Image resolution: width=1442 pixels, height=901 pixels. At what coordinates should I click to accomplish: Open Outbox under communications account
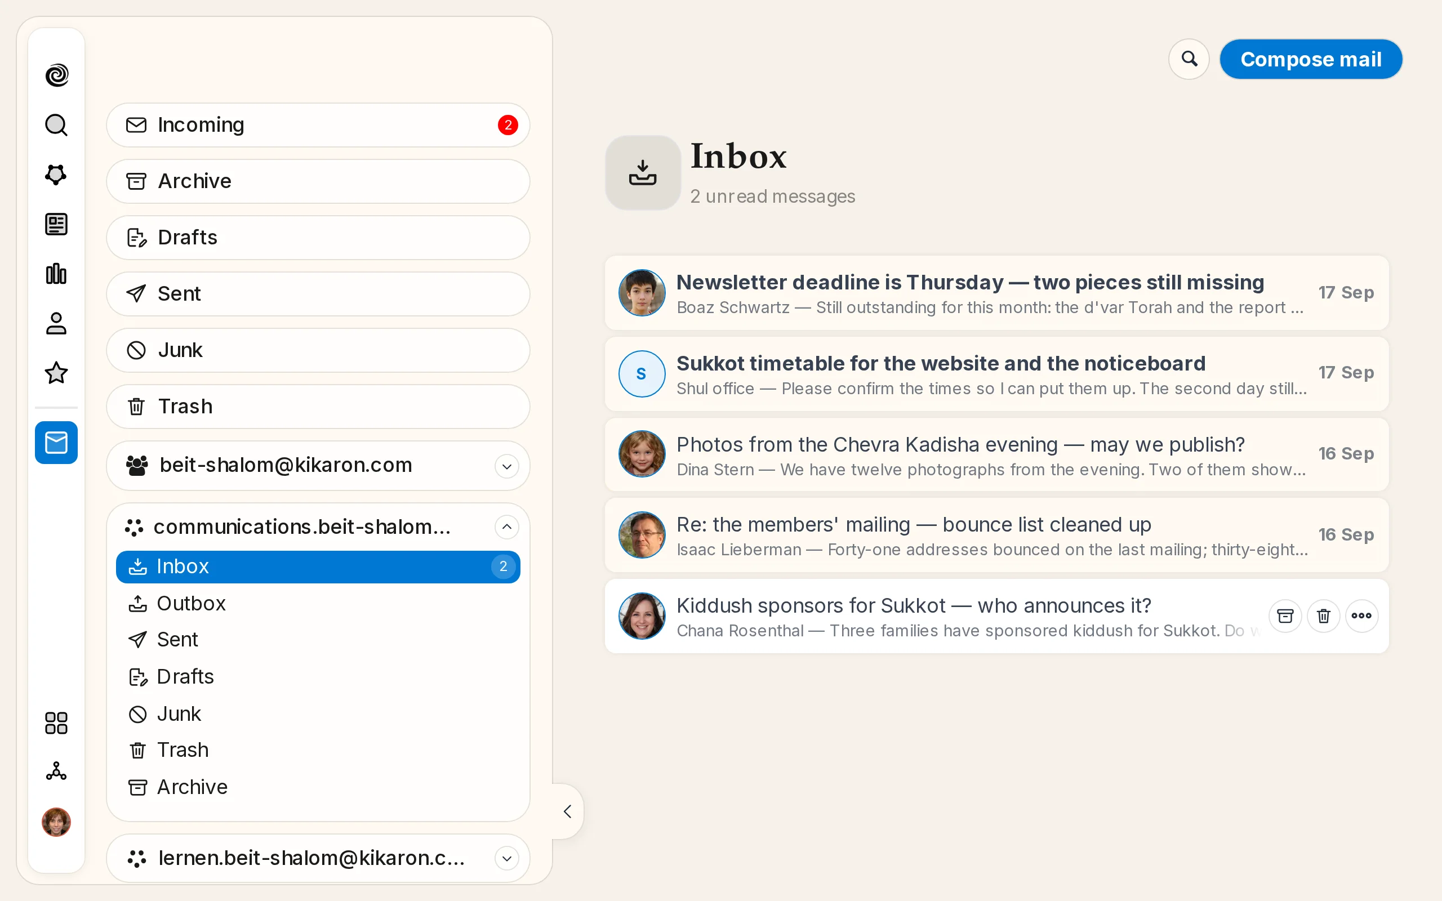318,604
